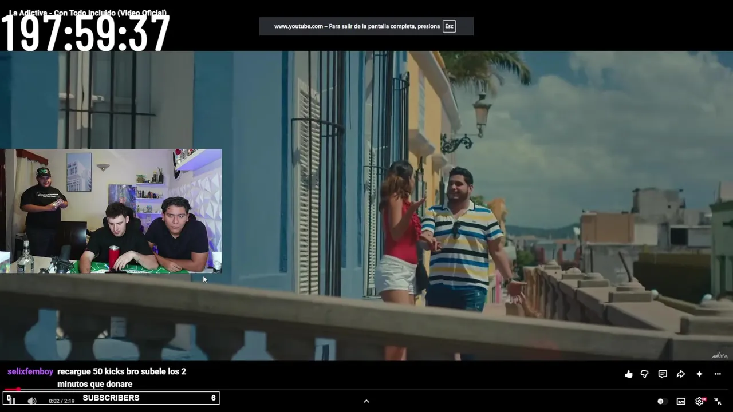Click the chat message 'recargue 50 kicks'
Screen dimensions: 733x412
click(x=122, y=378)
